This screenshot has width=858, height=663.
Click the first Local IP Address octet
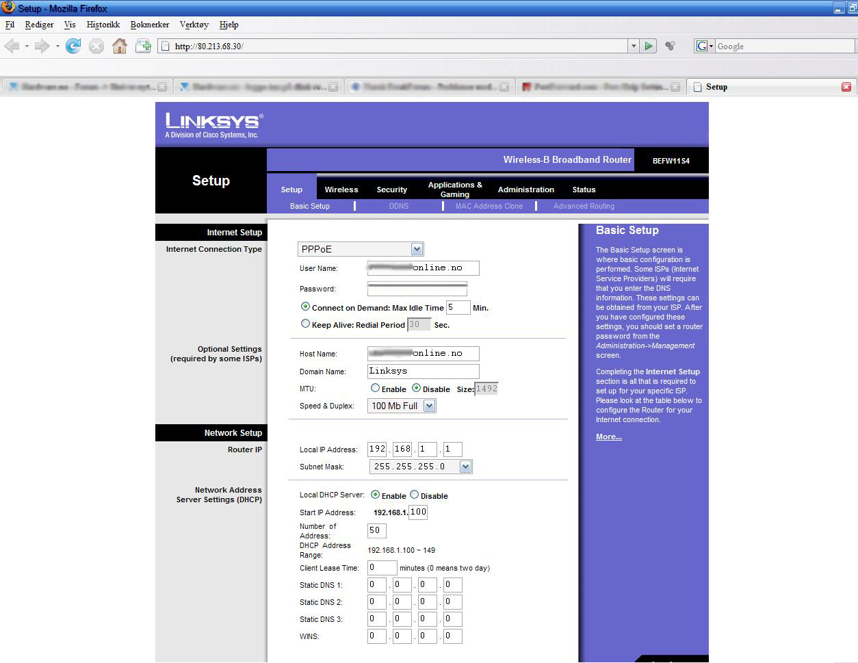tap(377, 449)
